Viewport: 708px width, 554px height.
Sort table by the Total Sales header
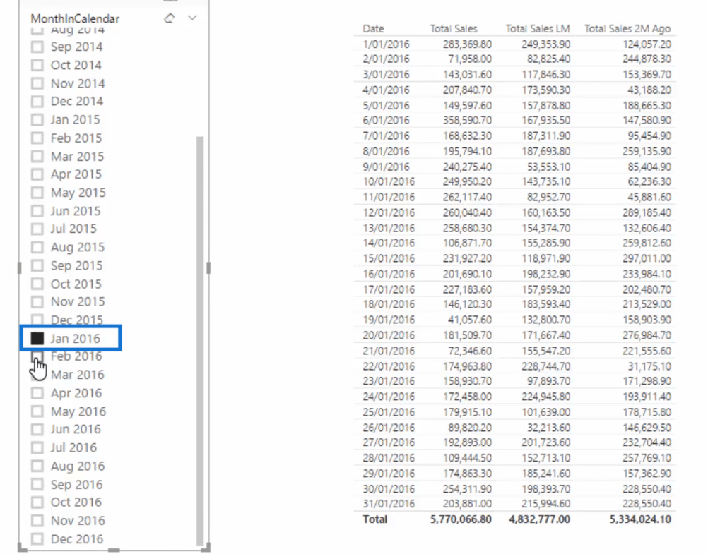pyautogui.click(x=454, y=29)
